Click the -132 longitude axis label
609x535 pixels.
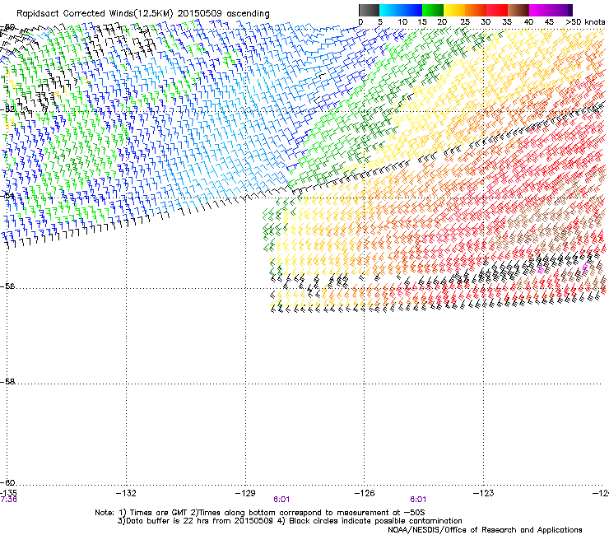coord(126,493)
